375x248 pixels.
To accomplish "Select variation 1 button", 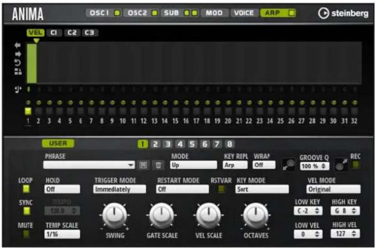I will click(x=143, y=144).
